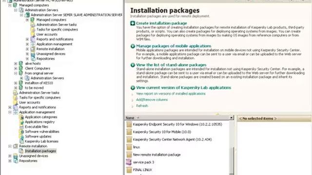Image resolution: width=312 pixels, height=175 pixels.
Task: Click the arrow icon beside View current version of Kaspersky Lab applications
Action: (133, 87)
